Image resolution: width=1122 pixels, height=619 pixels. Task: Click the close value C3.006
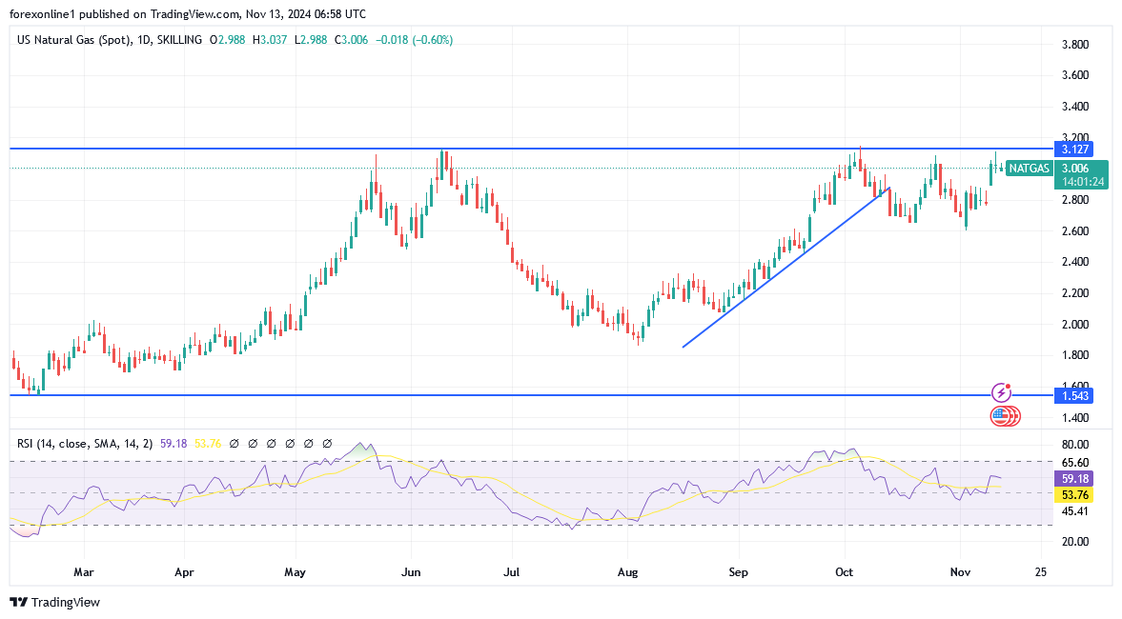click(x=351, y=40)
